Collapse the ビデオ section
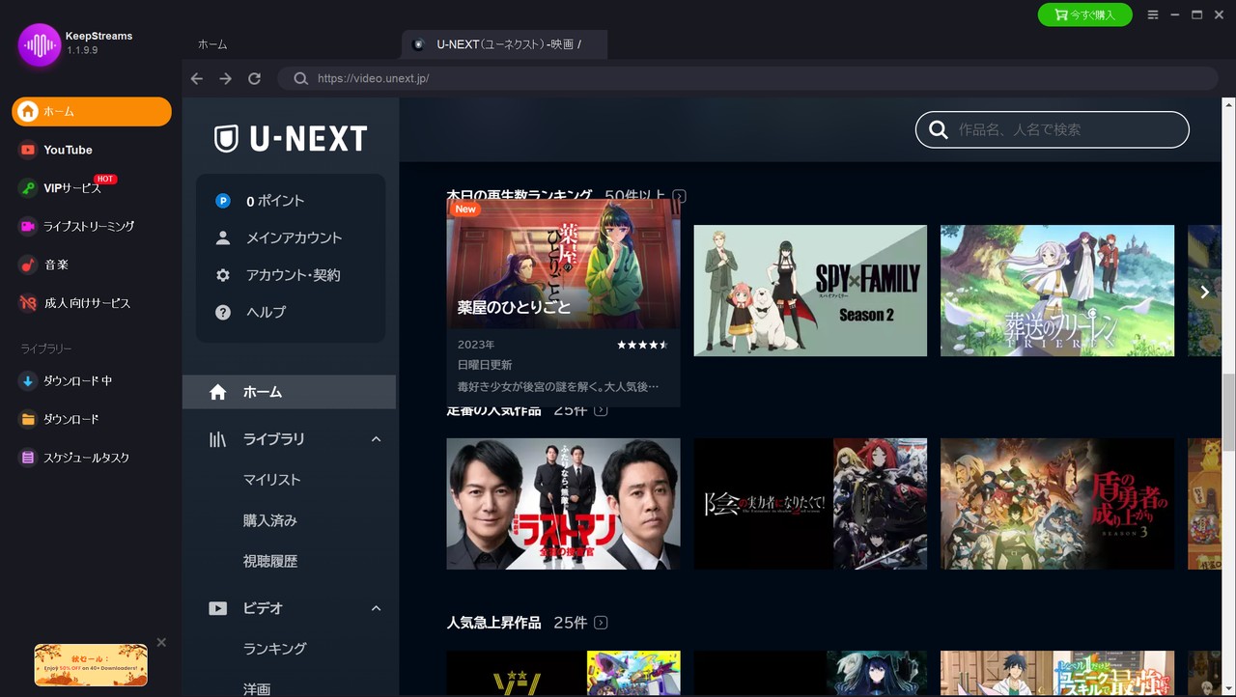 point(376,608)
